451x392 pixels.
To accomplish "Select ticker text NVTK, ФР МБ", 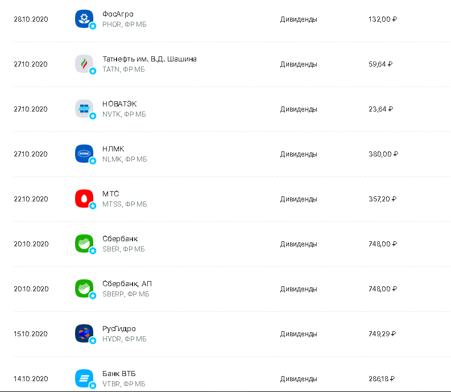I will [124, 114].
